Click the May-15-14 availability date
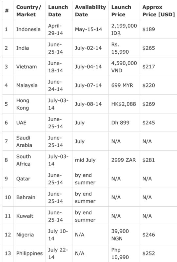Screen dimensions: 177x262 coord(88,29)
